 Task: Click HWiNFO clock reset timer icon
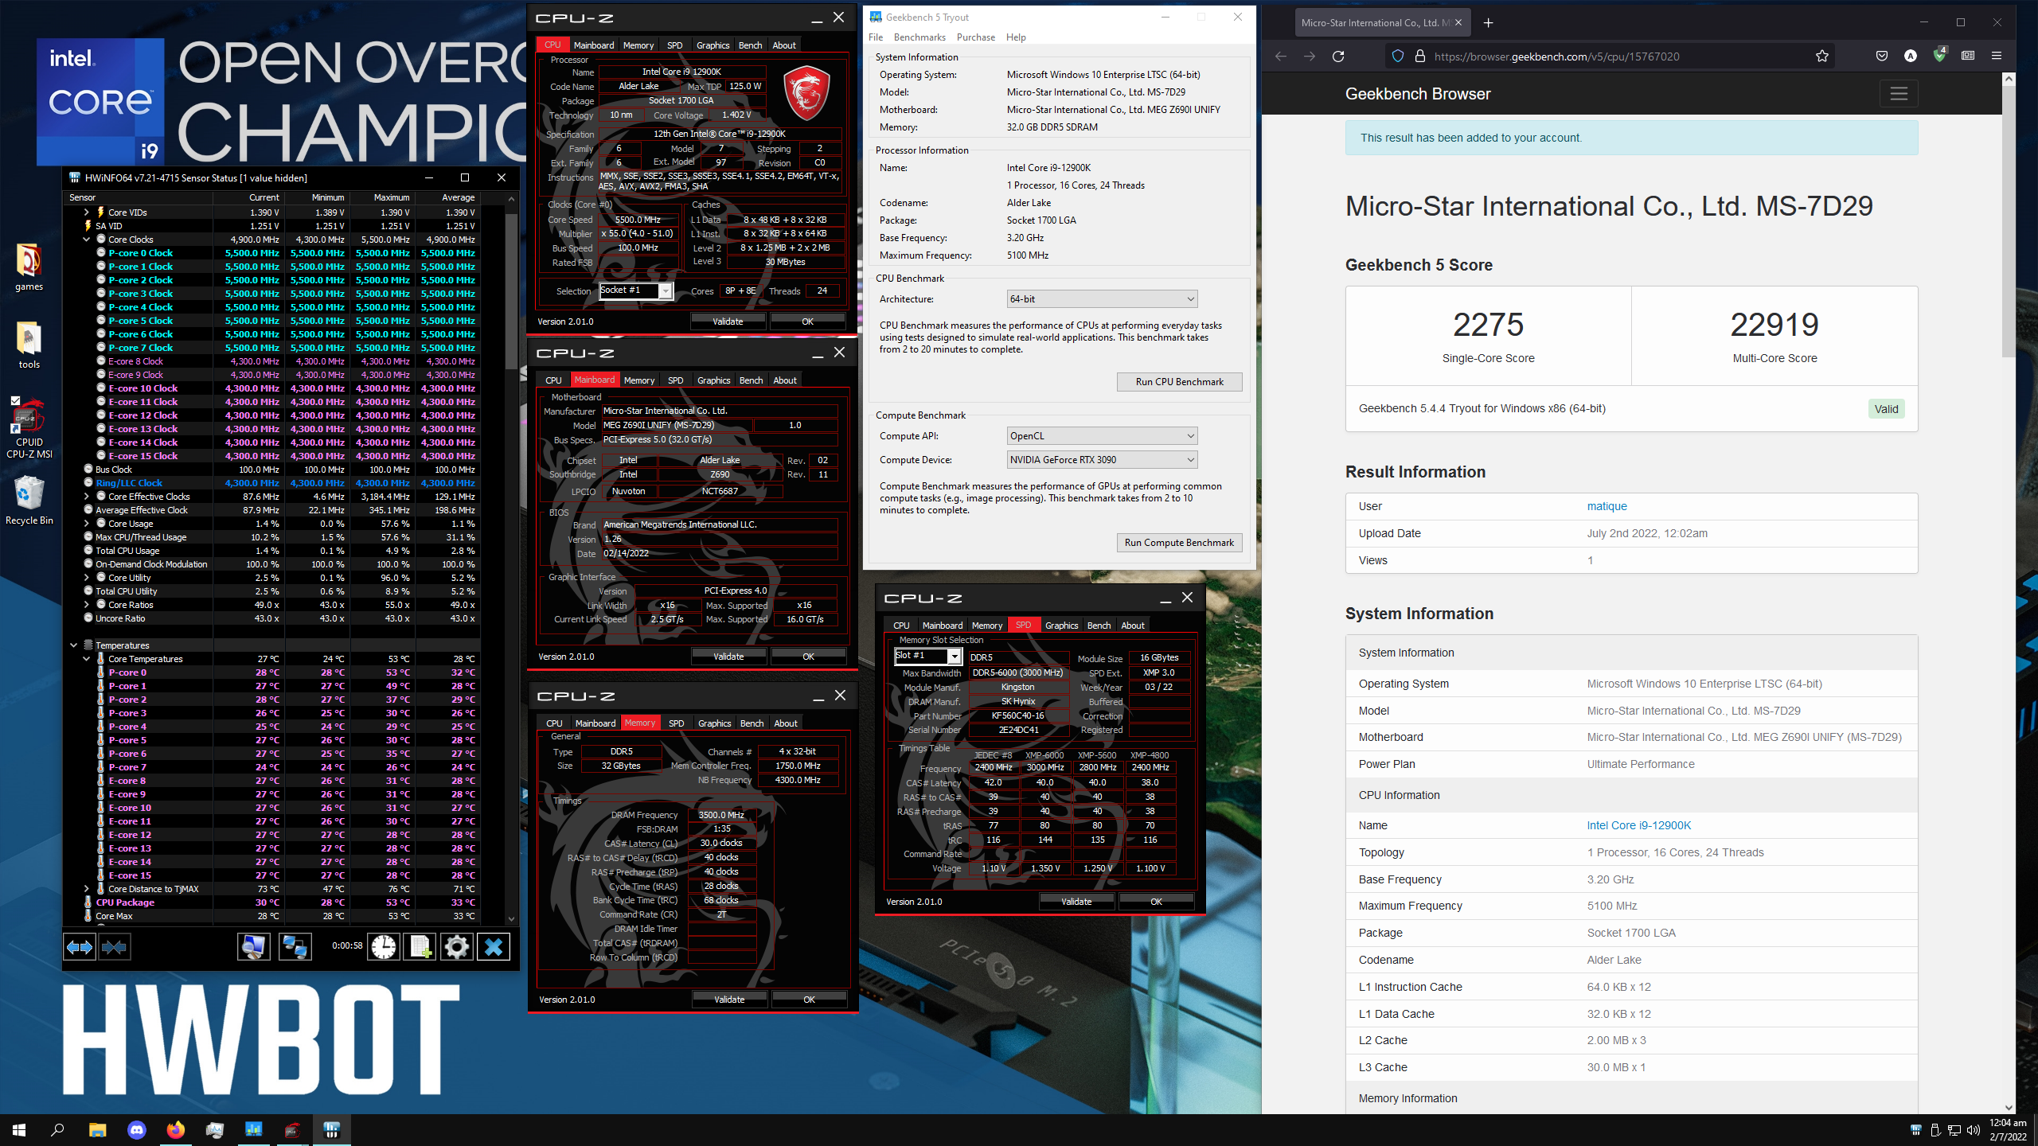[384, 947]
